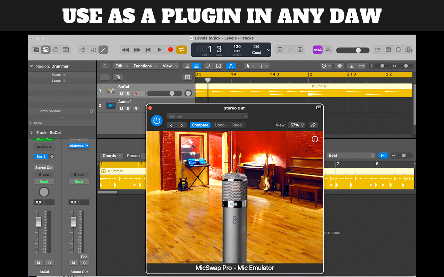The height and width of the screenshot is (277, 444).
Task: Toggle the Flex bowtie icon
Action: pos(218,66)
